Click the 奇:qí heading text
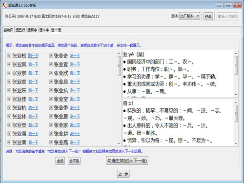 point(128,103)
